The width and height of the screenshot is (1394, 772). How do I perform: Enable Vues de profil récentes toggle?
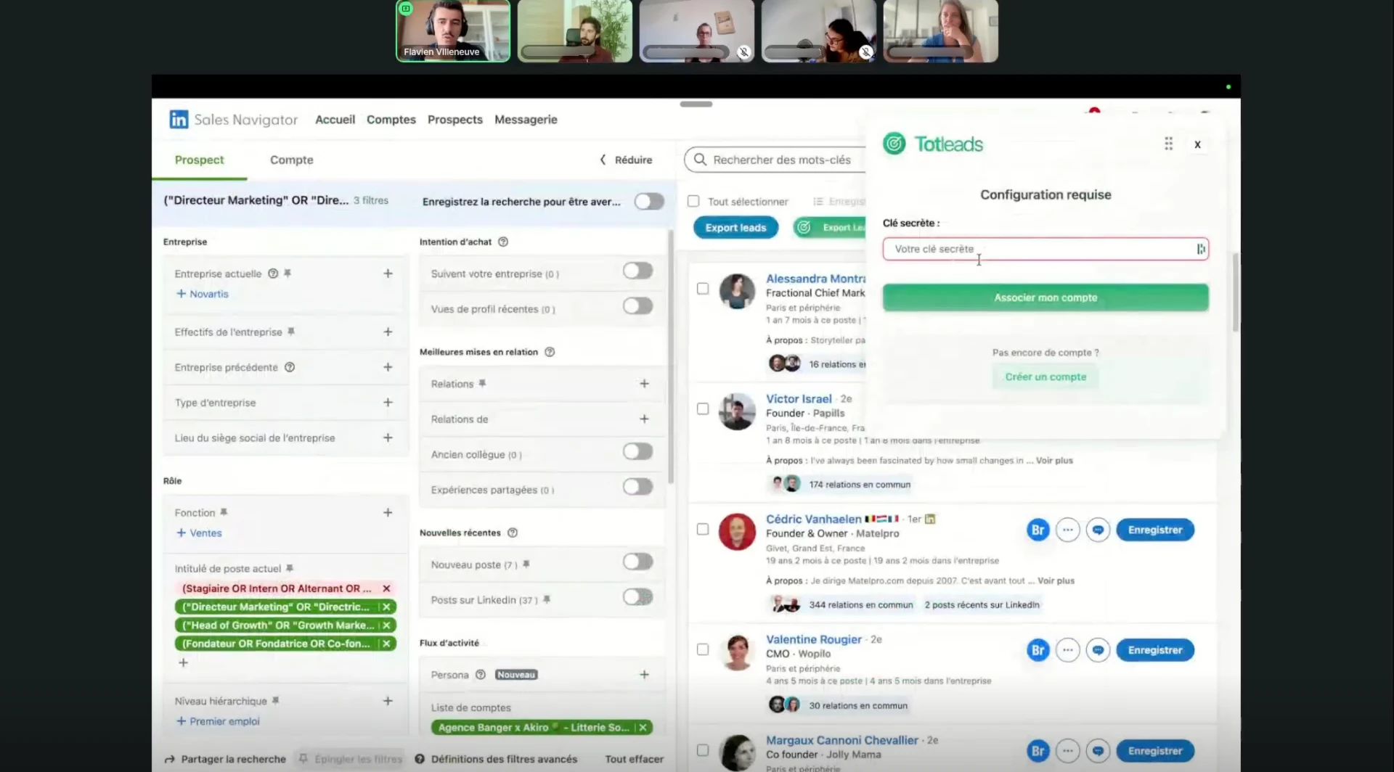point(638,306)
